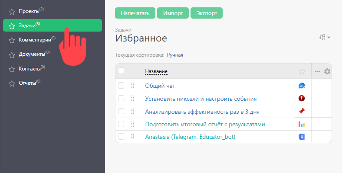Click contact book icon of Anastasia row
This screenshot has height=173, width=342.
302,137
